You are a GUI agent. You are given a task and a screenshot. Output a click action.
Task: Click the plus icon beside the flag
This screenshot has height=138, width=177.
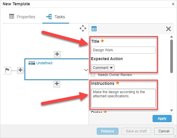[x=20, y=70]
